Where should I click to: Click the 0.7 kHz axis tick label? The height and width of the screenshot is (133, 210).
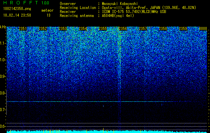pos(3,110)
